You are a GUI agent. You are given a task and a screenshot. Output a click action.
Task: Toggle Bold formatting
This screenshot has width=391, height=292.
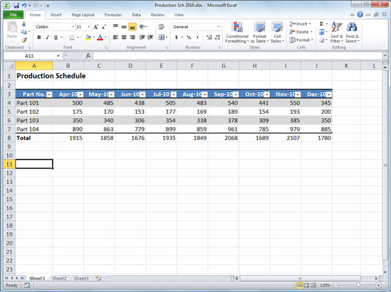(39, 37)
